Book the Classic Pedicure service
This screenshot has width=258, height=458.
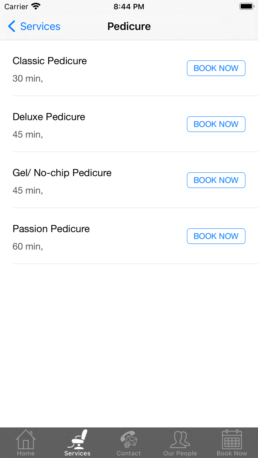216,68
